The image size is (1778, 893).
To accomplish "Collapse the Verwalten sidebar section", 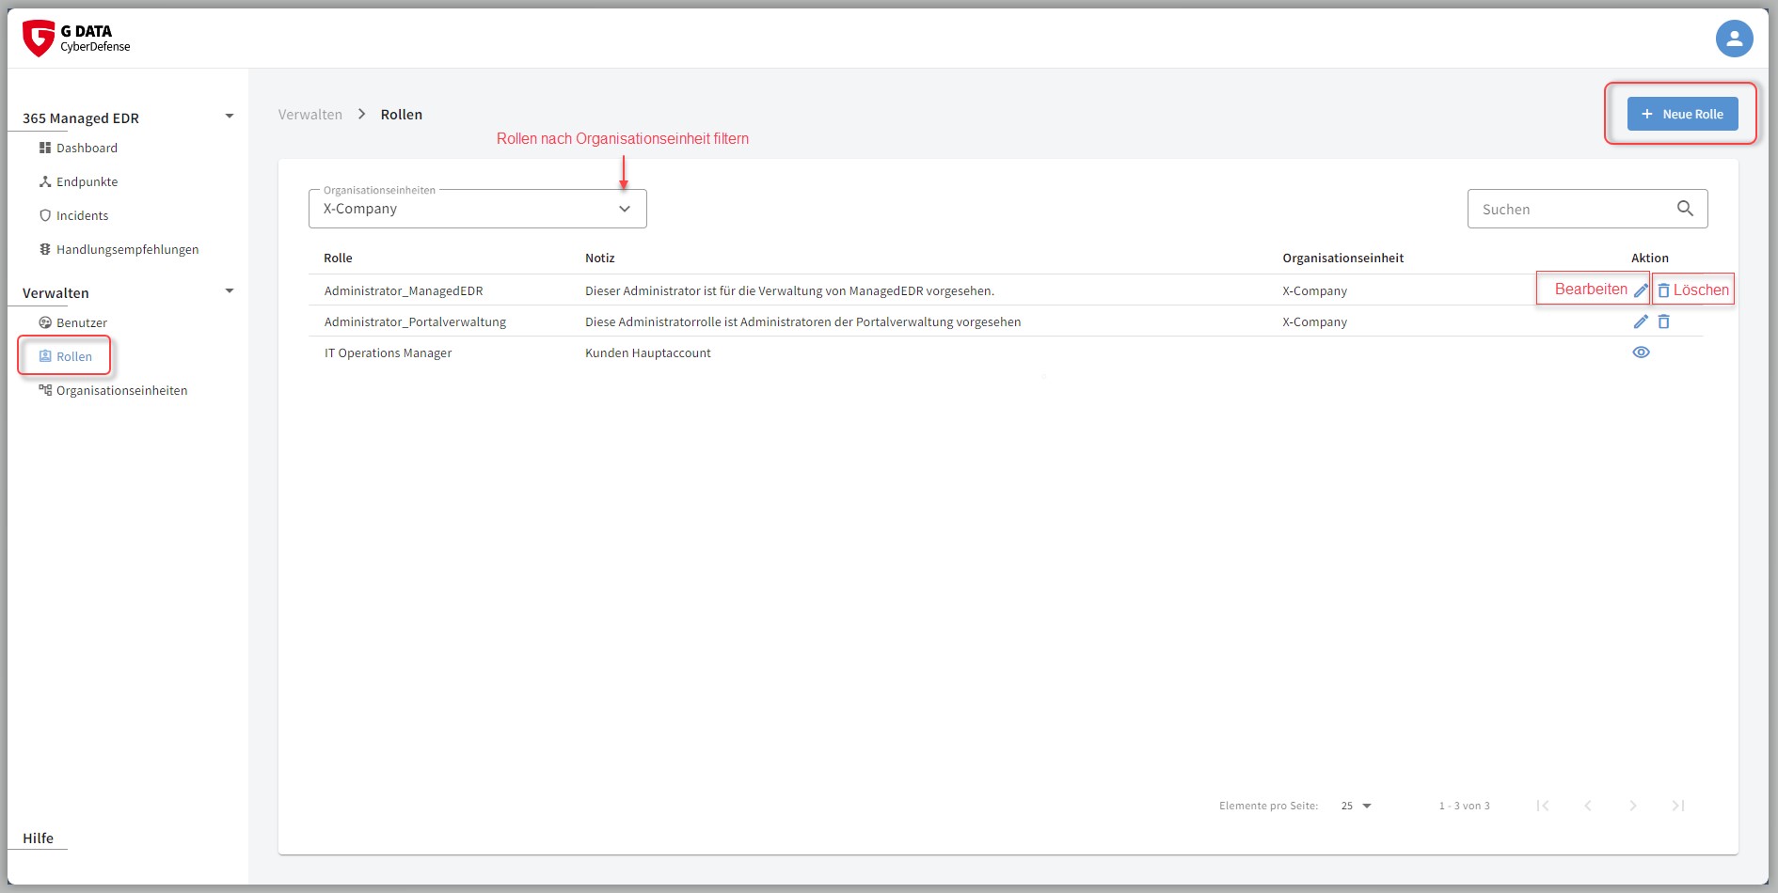I will coord(229,291).
